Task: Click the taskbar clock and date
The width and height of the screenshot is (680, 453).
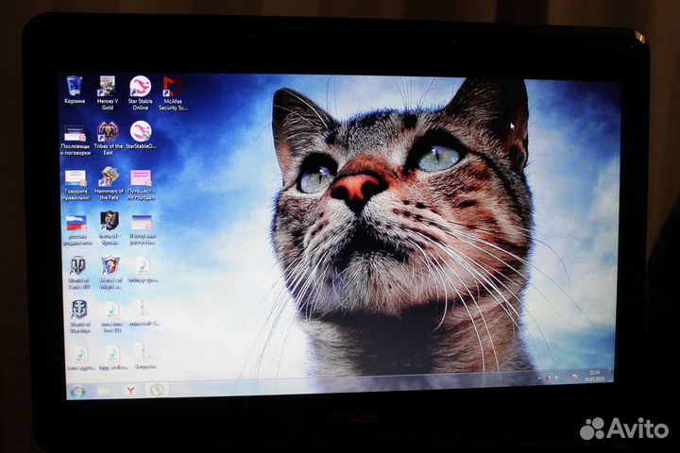Action: coord(593,376)
